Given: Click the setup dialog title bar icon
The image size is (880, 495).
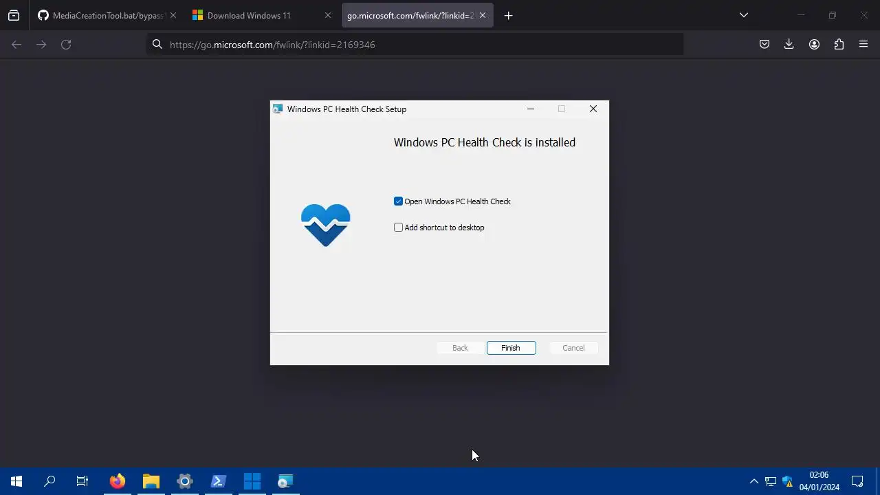Looking at the screenshot, I should coord(278,109).
